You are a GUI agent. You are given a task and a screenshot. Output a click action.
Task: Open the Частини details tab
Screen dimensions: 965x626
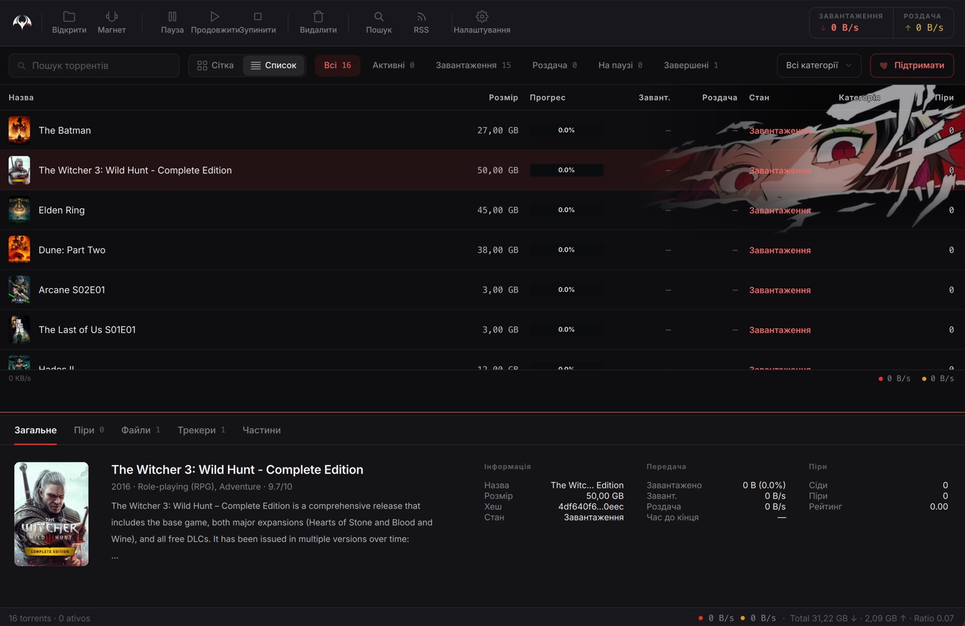tap(261, 430)
